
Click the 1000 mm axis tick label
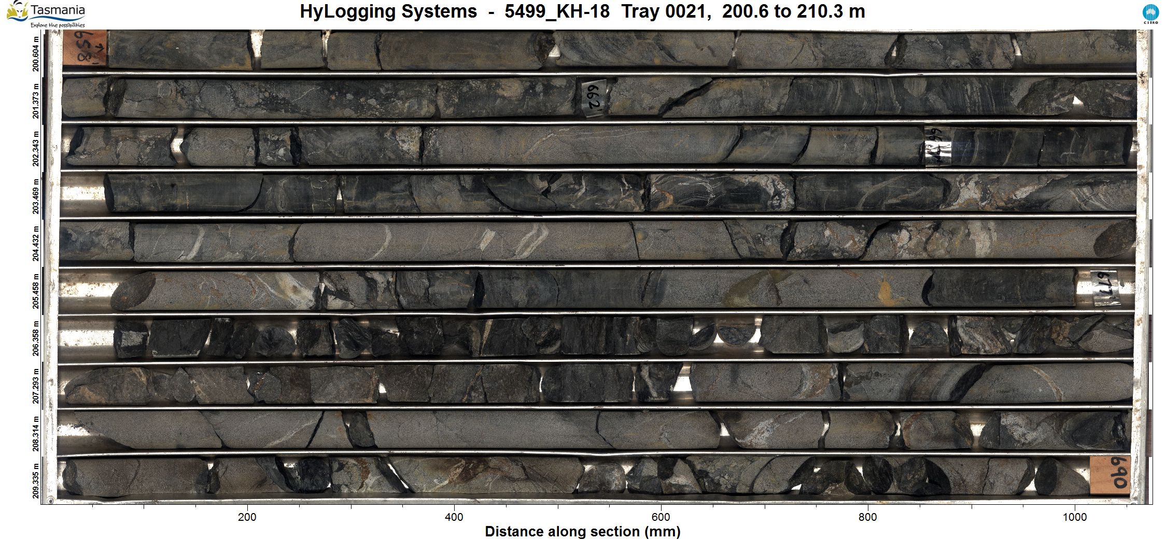coord(1074,517)
